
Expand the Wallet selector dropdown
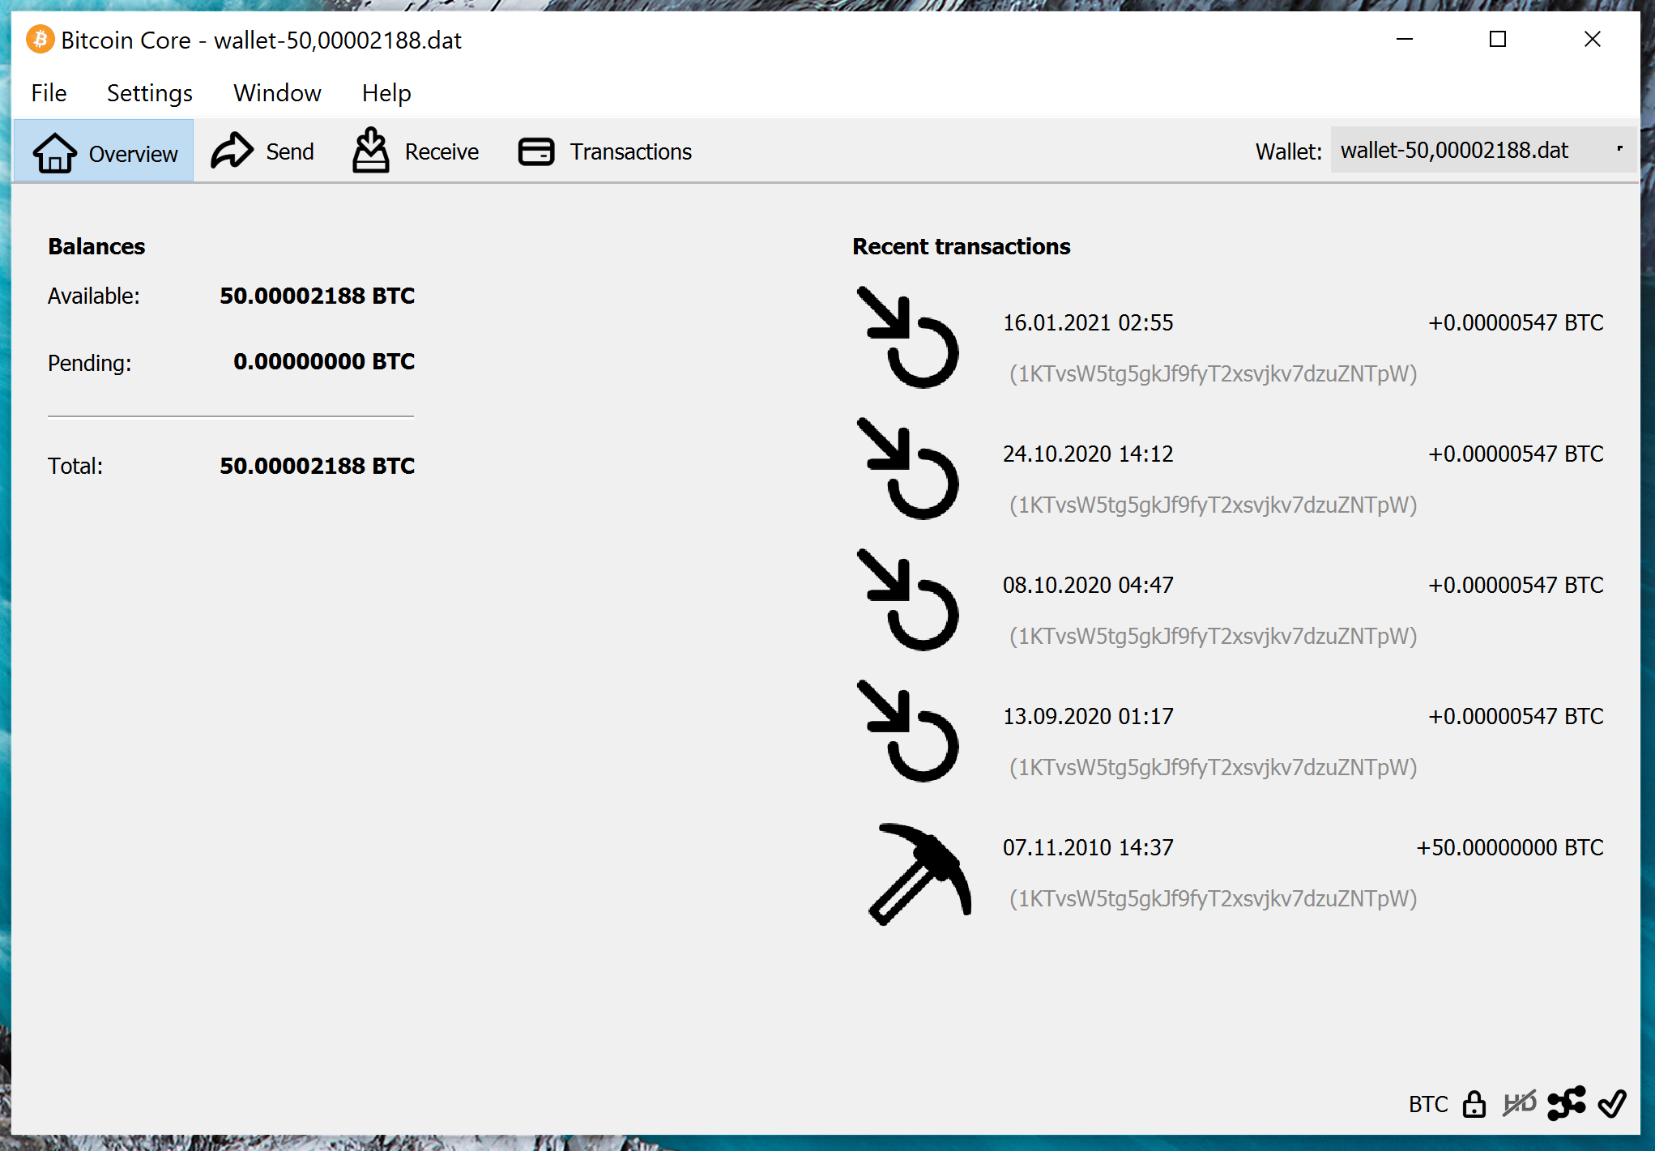(x=1482, y=151)
